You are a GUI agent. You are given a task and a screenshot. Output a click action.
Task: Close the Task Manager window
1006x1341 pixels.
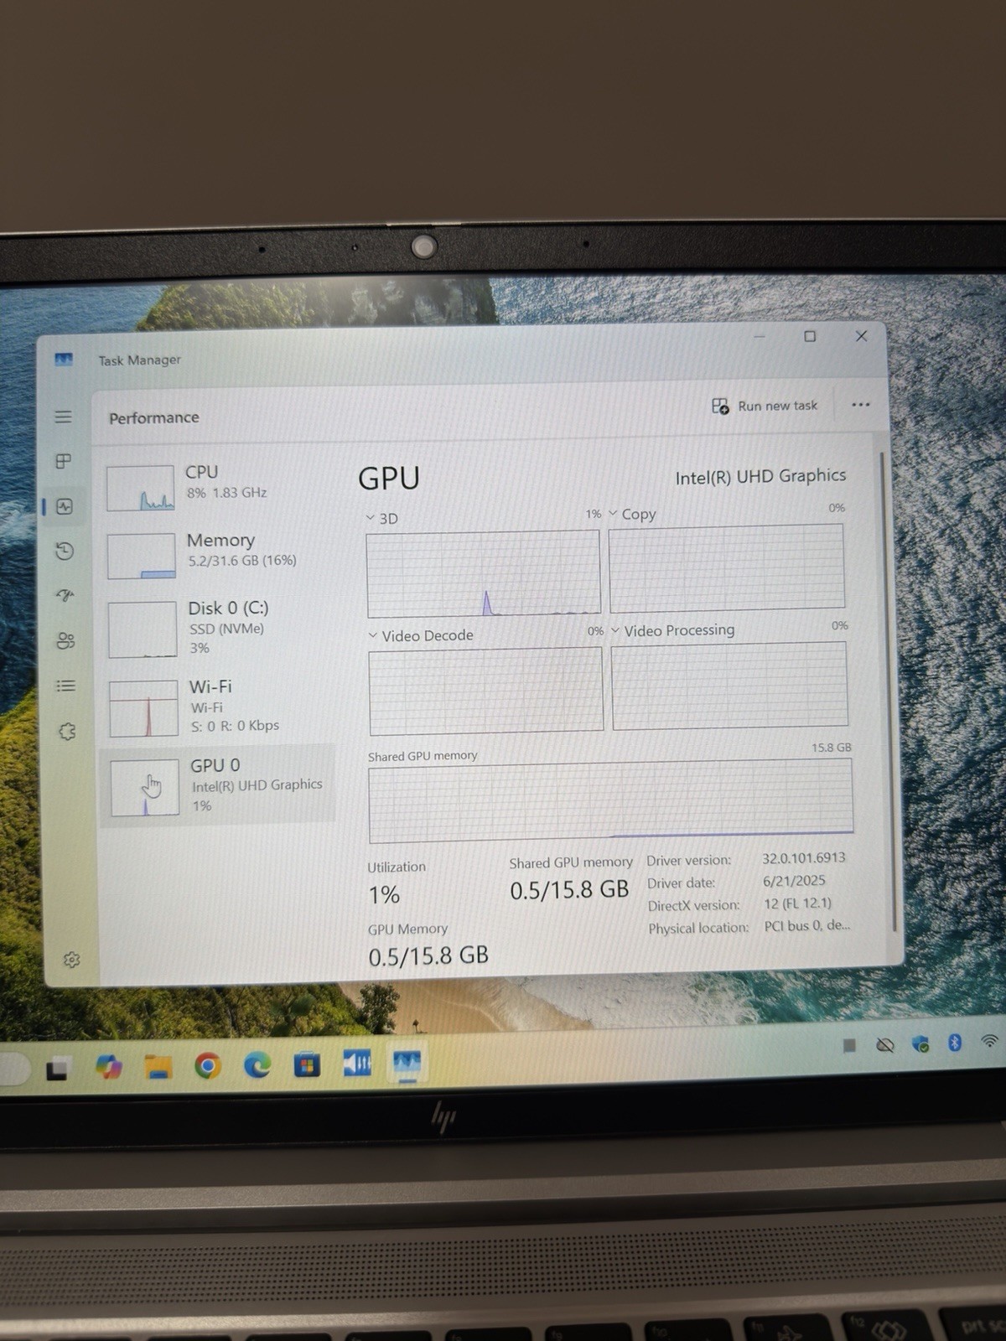[x=861, y=336]
